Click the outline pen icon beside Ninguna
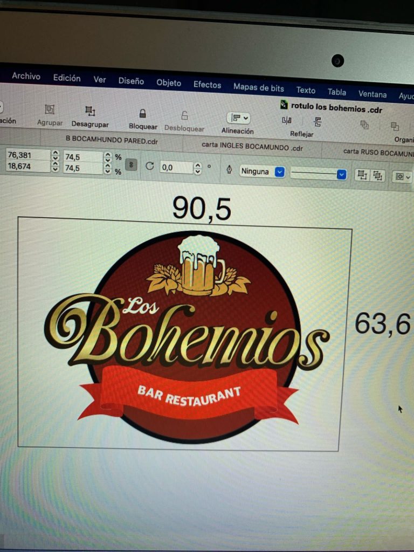This screenshot has width=414, height=552. 229,170
